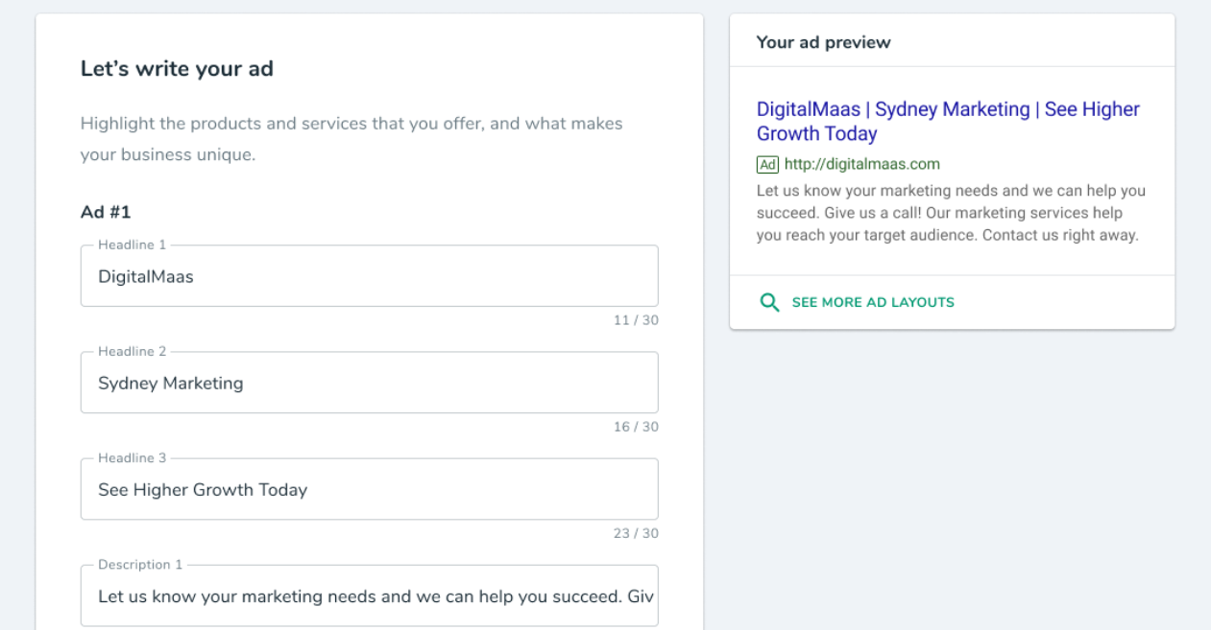Edit the Headline 2 field containing Sydney Marketing
This screenshot has width=1211, height=630.
[x=370, y=383]
